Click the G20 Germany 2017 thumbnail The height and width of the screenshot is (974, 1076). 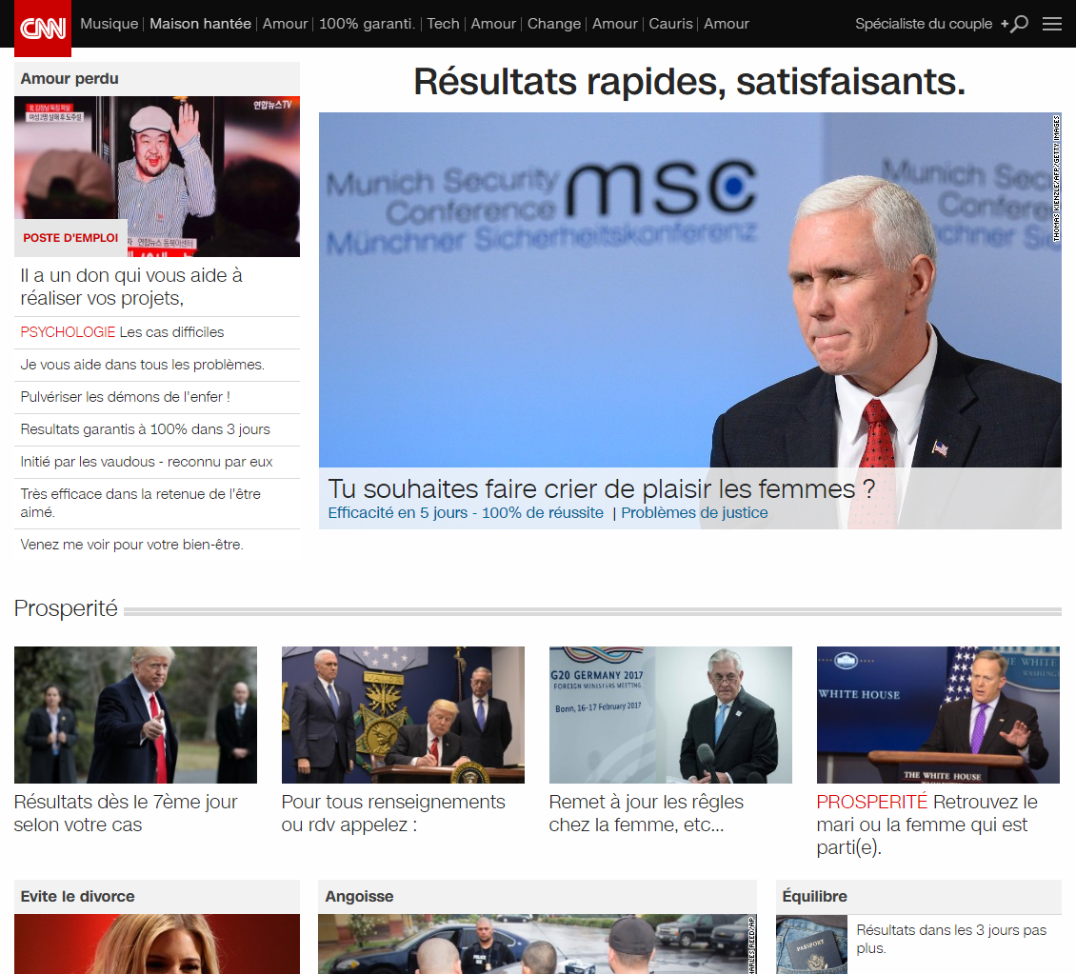[669, 715]
